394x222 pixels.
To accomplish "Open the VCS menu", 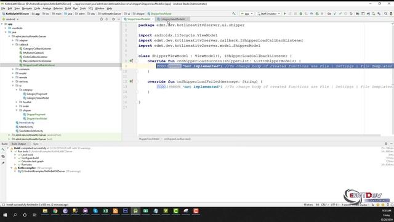I will 90,8.
